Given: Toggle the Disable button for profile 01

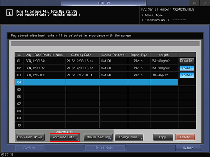Looking at the screenshot, I should tap(186, 61).
